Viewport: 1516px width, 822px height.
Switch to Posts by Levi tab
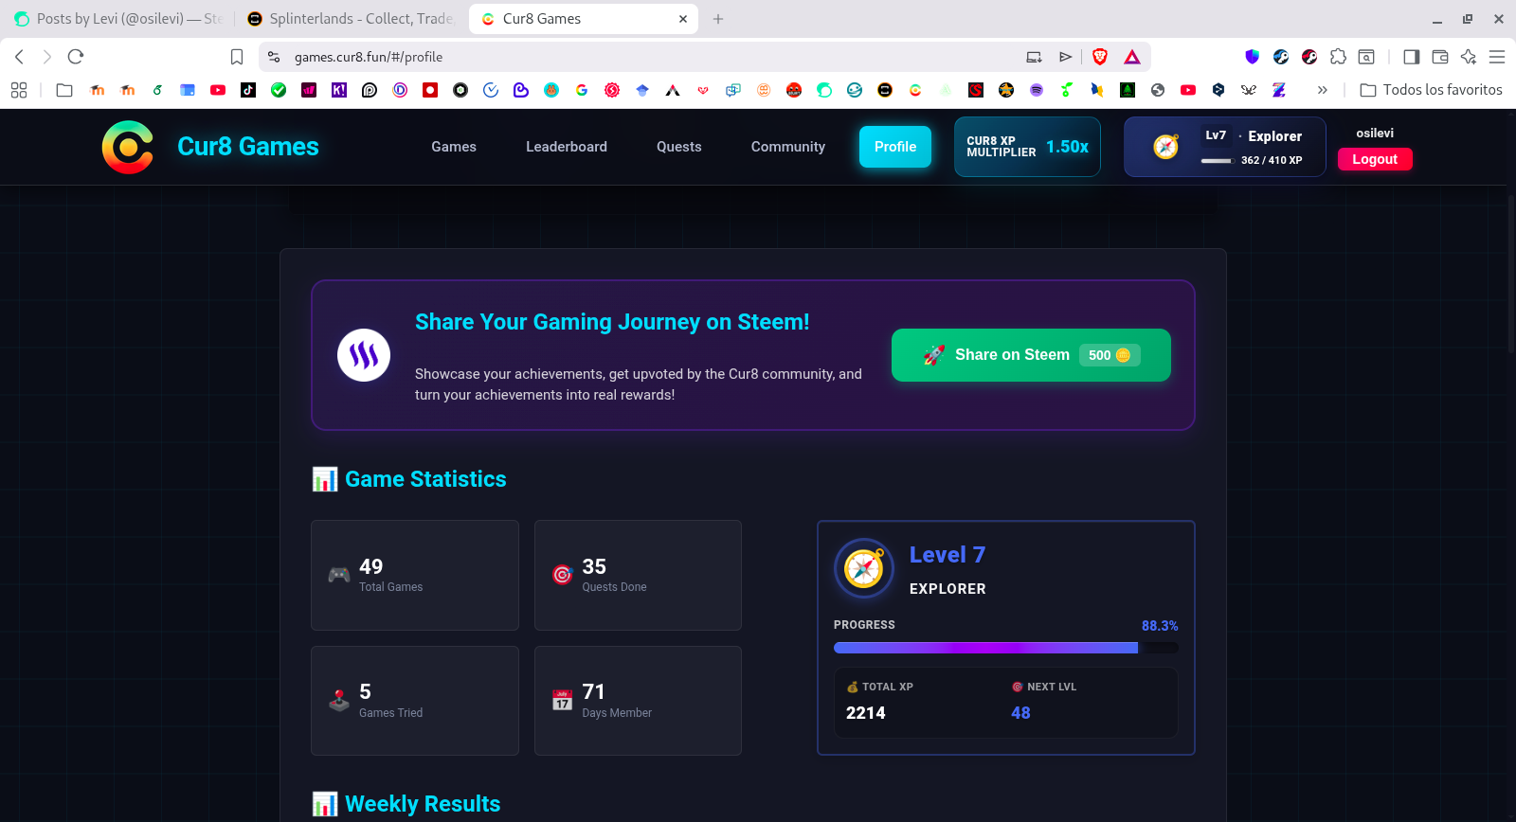[x=118, y=19]
